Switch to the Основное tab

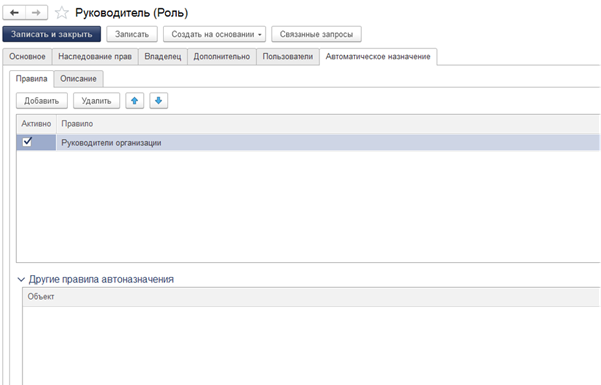click(x=27, y=57)
